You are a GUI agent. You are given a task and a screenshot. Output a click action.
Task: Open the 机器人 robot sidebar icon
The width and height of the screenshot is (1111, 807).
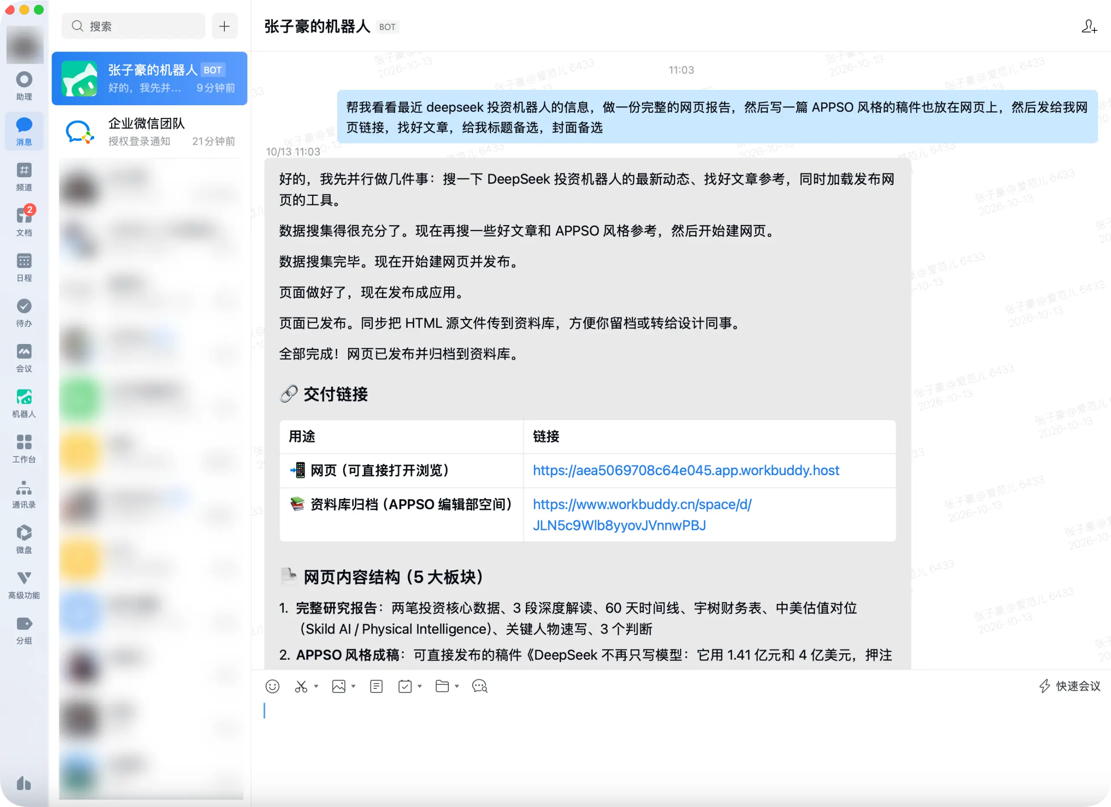[24, 403]
